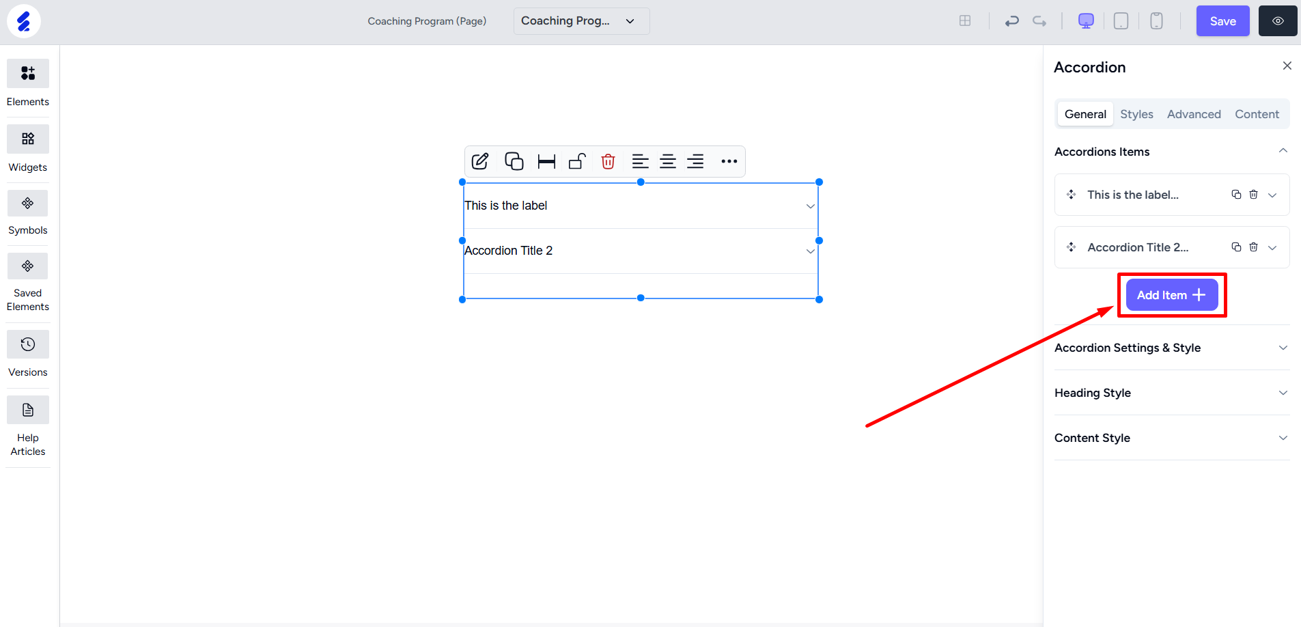The height and width of the screenshot is (627, 1301).
Task: Expand 'This is the label' item settings
Action: (x=1272, y=195)
